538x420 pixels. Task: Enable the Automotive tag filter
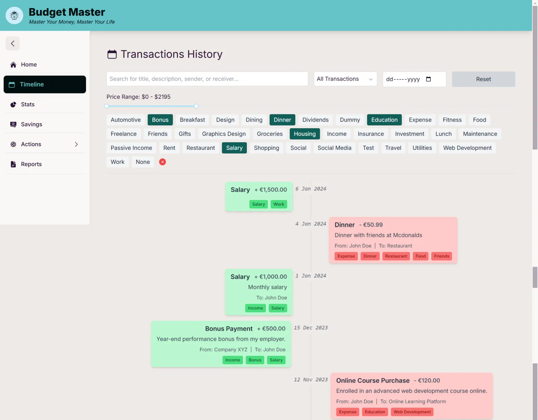(x=126, y=120)
